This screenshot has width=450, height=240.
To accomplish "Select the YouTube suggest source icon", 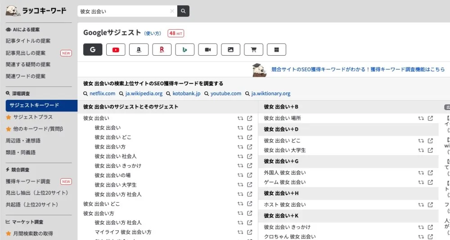I will pyautogui.click(x=116, y=49).
